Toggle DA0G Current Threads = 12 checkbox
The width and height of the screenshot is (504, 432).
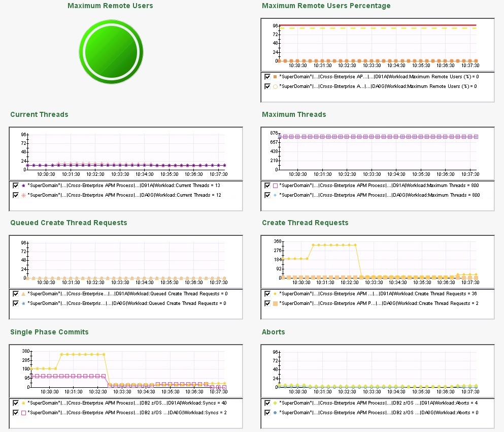pyautogui.click(x=16, y=195)
